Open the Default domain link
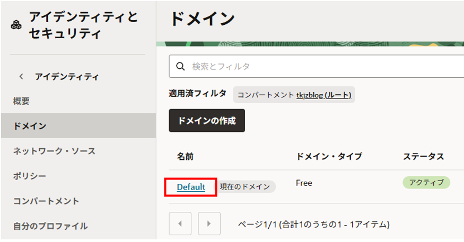 click(191, 187)
